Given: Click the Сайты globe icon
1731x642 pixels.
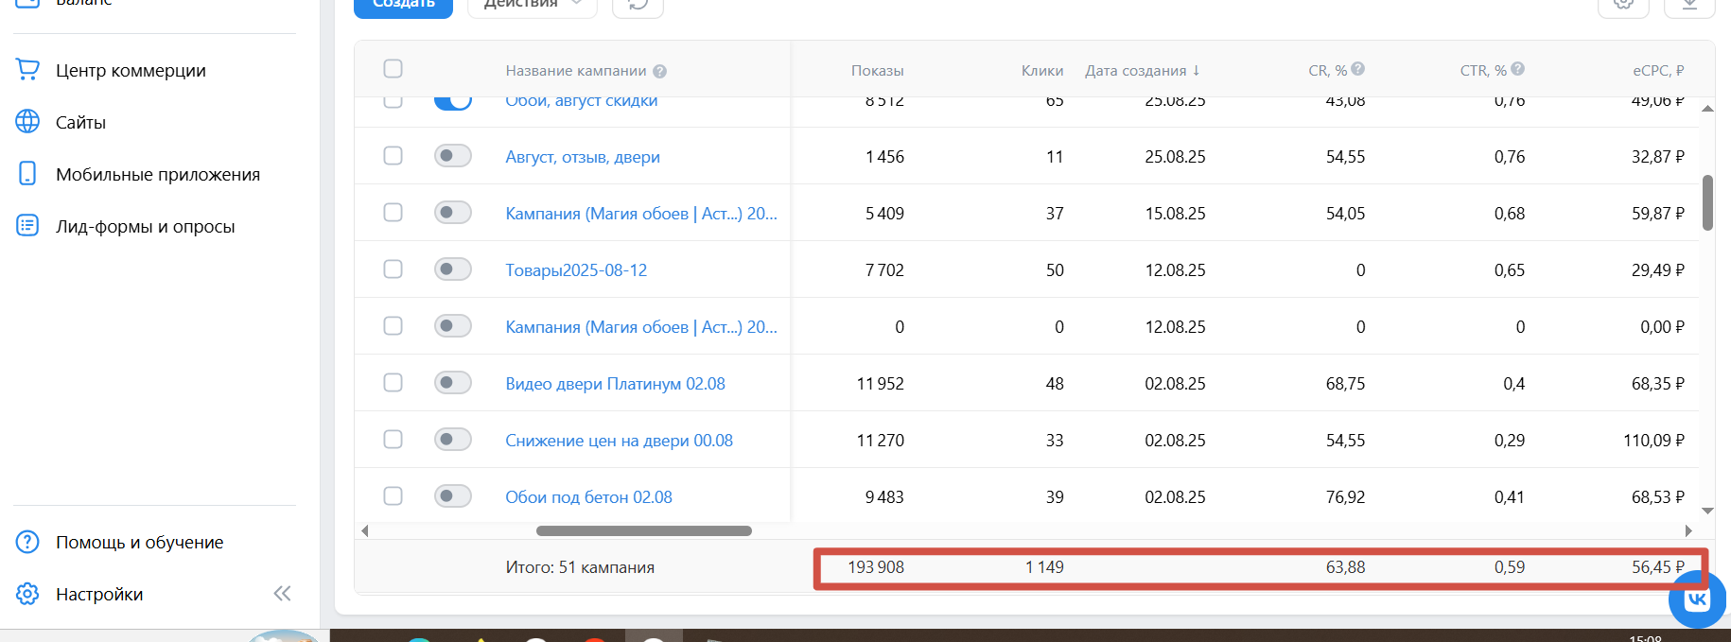Looking at the screenshot, I should pos(28,121).
